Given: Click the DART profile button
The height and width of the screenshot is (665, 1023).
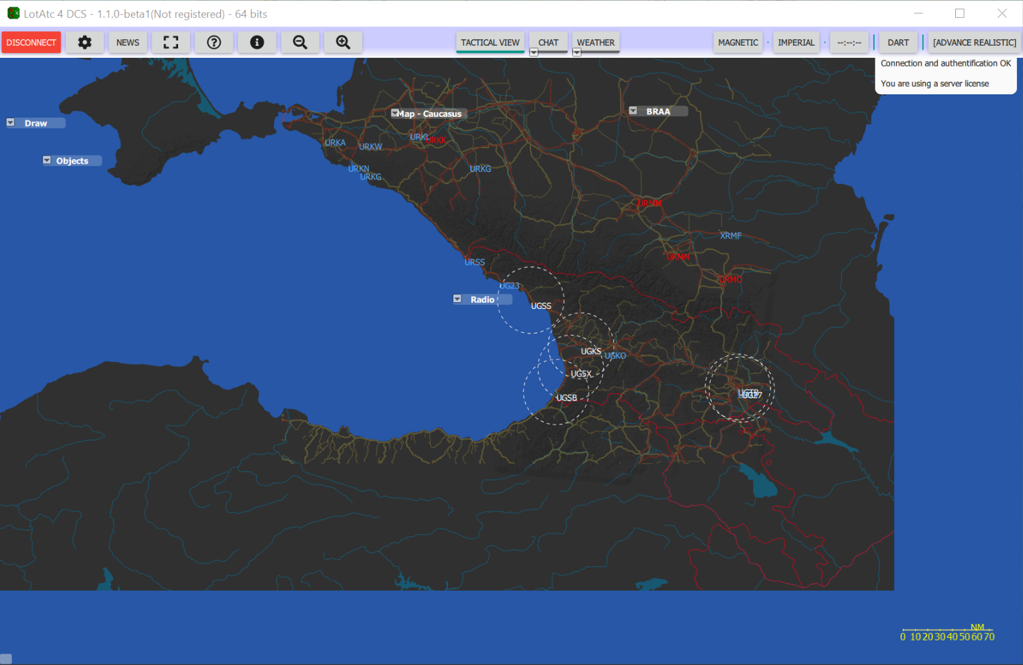Looking at the screenshot, I should [898, 43].
